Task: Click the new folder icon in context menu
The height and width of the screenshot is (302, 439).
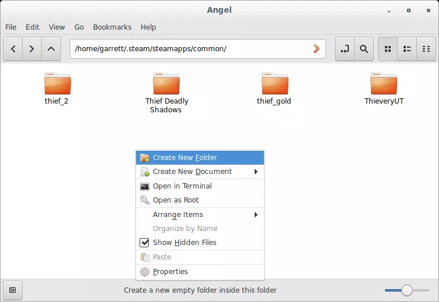Action: tap(145, 158)
